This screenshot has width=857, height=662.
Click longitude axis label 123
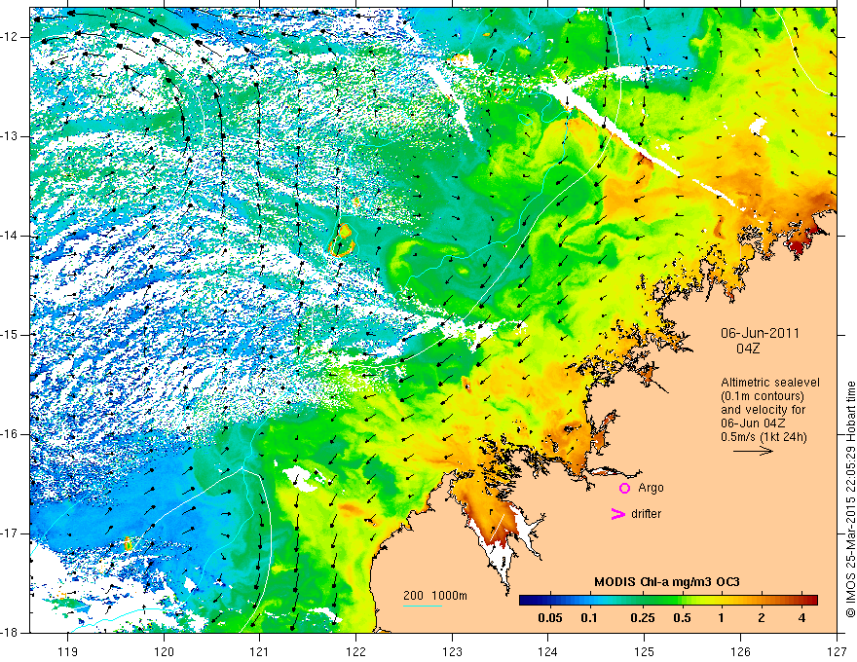click(452, 652)
